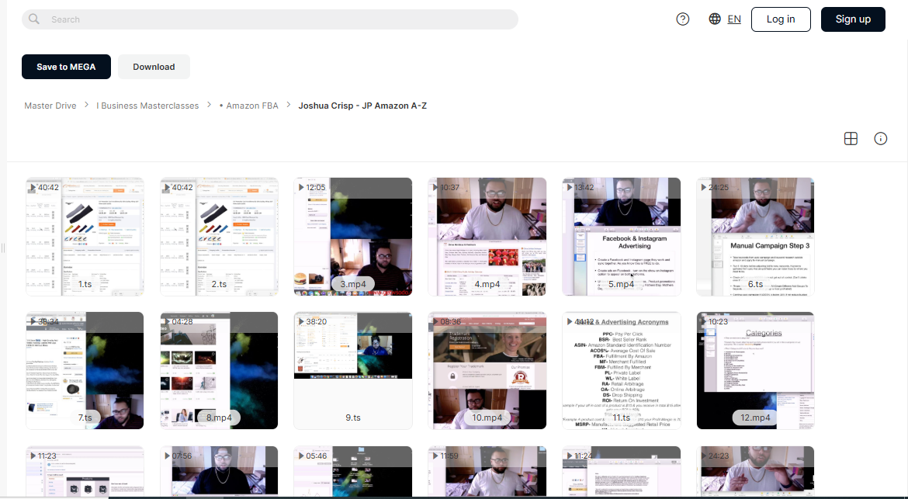Click the 04:28 duration play badge
The image size is (908, 499).
point(178,321)
